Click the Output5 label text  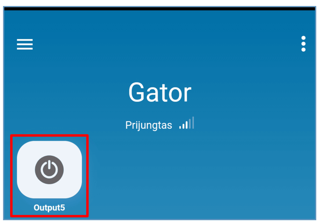[x=49, y=208]
